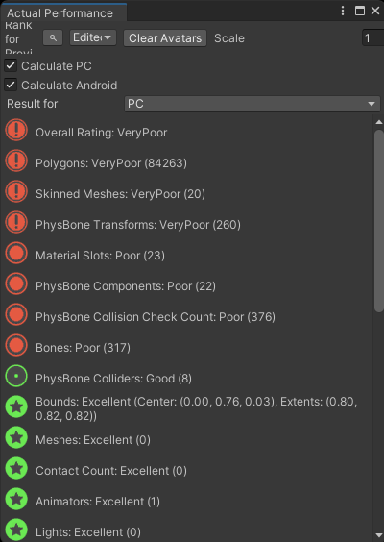The image size is (384, 542).
Task: Click the Skinned Meshes VeryPoor icon
Action: (x=16, y=192)
